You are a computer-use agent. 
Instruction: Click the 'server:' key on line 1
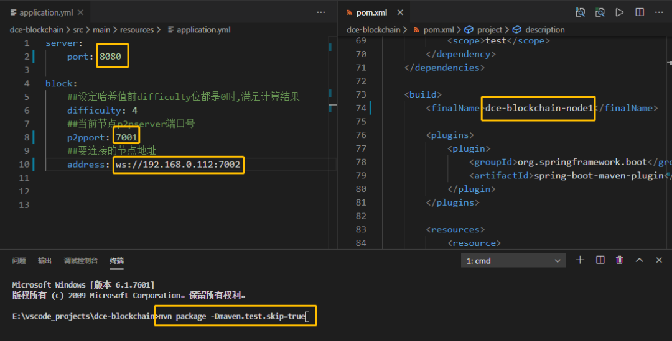click(64, 43)
